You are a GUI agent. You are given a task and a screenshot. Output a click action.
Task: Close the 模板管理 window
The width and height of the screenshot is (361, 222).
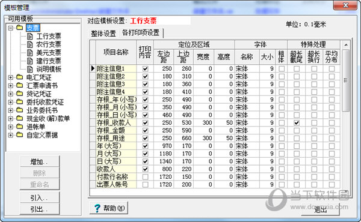345,5
